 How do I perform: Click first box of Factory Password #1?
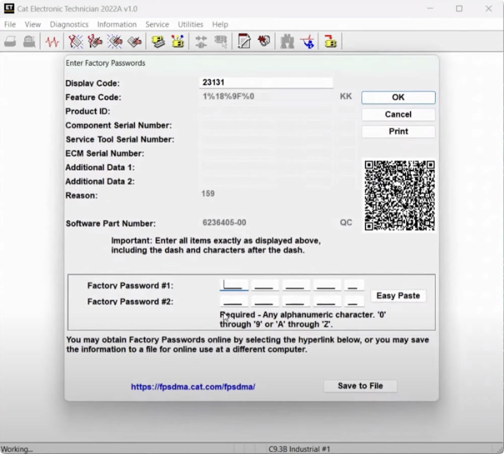coord(234,286)
